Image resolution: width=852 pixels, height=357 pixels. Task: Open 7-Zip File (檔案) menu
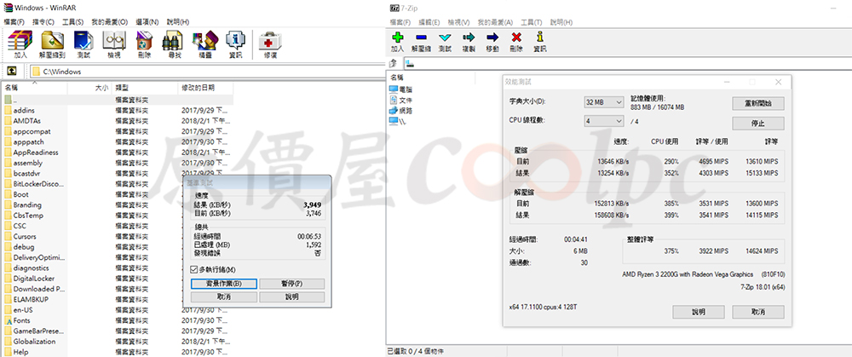(400, 22)
